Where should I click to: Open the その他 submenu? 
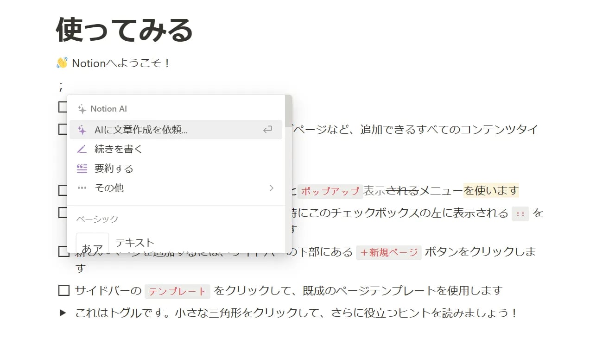[x=176, y=188]
